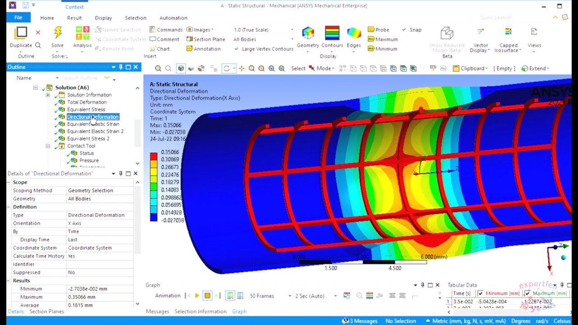Show the Minimum value label
The height and width of the screenshot is (325, 578).
(x=382, y=49)
